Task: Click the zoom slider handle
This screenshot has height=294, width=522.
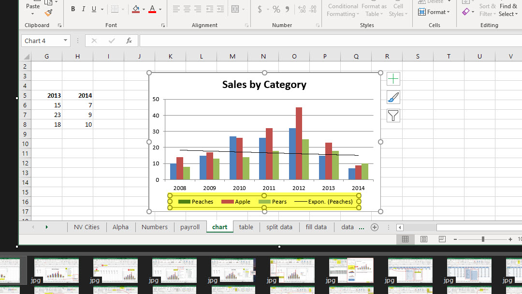Action: click(x=483, y=239)
